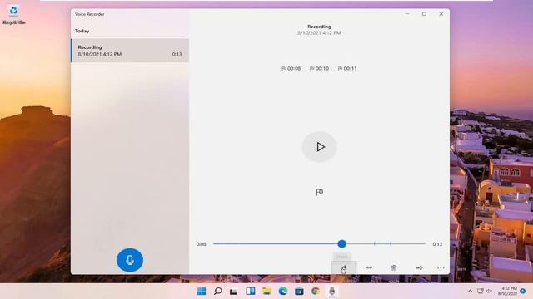Click the 0:08 elapsed time label
The height and width of the screenshot is (299, 533).
click(202, 244)
